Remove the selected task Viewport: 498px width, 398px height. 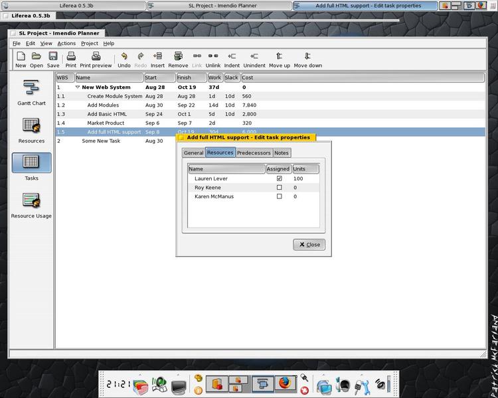(178, 60)
